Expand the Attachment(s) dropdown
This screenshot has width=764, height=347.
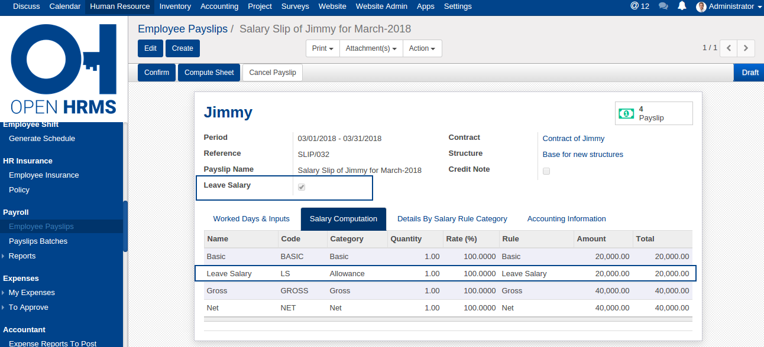pyautogui.click(x=371, y=48)
